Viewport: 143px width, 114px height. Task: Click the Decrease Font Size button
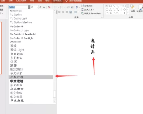tap(44, 7)
